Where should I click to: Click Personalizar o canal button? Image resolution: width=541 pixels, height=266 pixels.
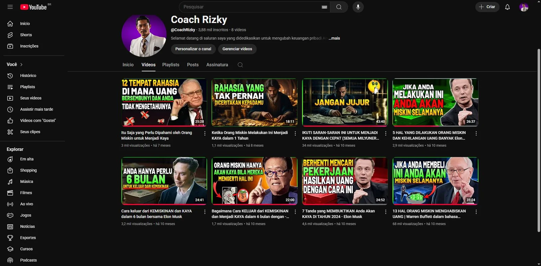coord(193,49)
